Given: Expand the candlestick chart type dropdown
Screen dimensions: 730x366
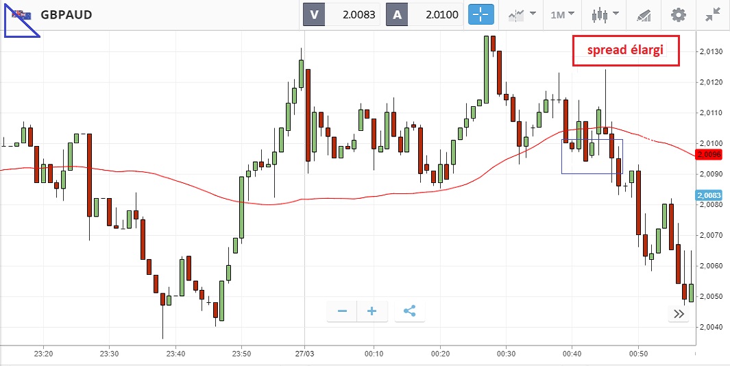Looking at the screenshot, I should pos(605,14).
